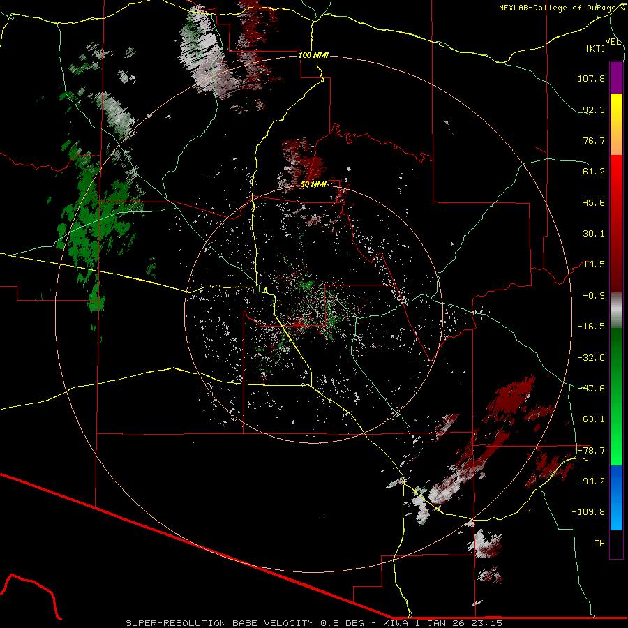Click the VEL legend title
The height and width of the screenshot is (628, 628).
tap(613, 42)
